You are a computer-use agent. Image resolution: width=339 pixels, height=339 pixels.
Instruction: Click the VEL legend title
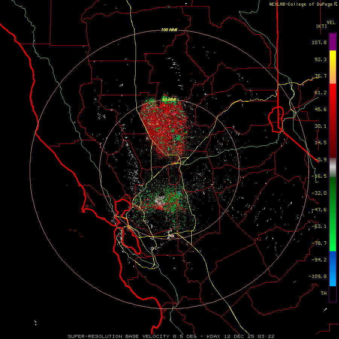tap(331, 22)
